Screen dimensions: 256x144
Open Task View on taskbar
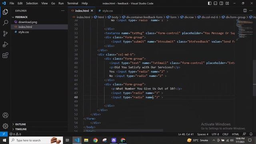(x=67, y=140)
